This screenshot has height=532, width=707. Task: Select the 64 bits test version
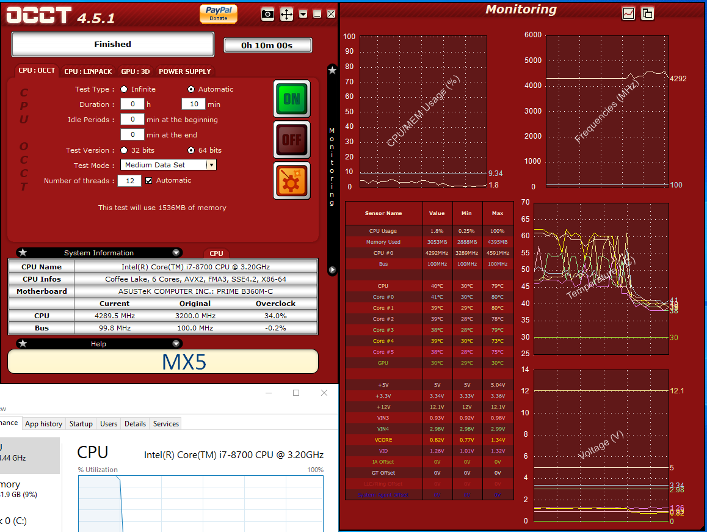(191, 150)
